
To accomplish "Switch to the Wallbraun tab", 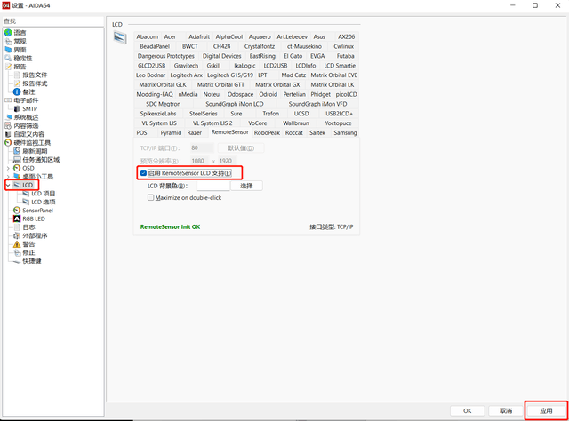I will coord(296,123).
